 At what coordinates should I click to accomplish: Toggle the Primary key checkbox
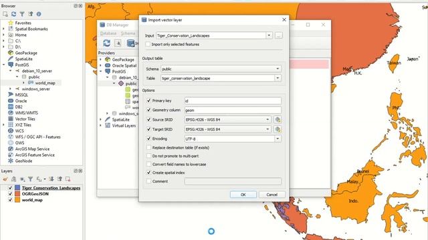(x=148, y=101)
